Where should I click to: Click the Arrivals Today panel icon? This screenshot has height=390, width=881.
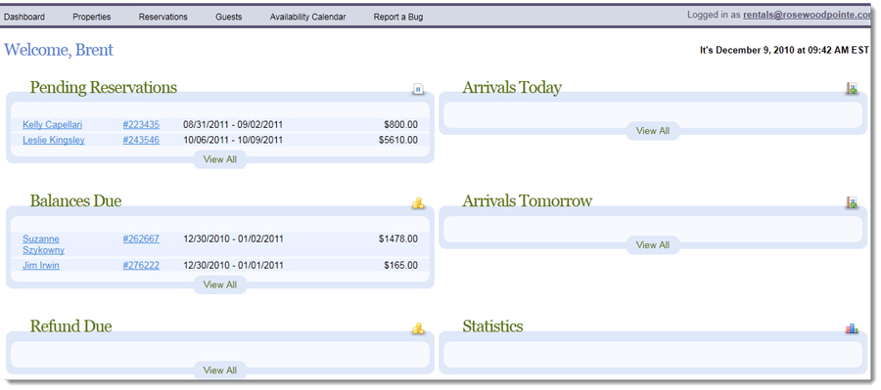(x=852, y=89)
